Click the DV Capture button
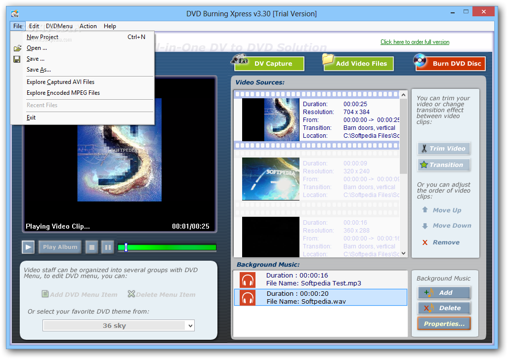 [x=269, y=63]
